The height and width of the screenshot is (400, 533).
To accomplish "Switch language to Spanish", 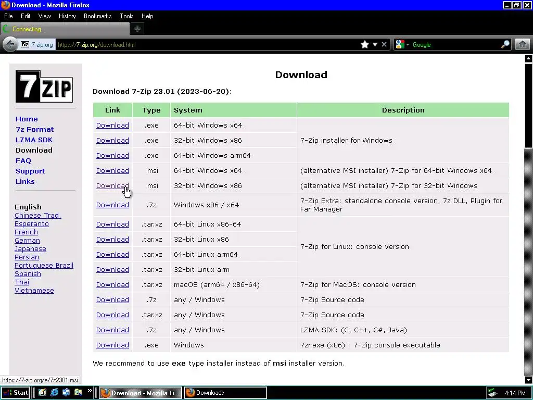I will coord(28,274).
